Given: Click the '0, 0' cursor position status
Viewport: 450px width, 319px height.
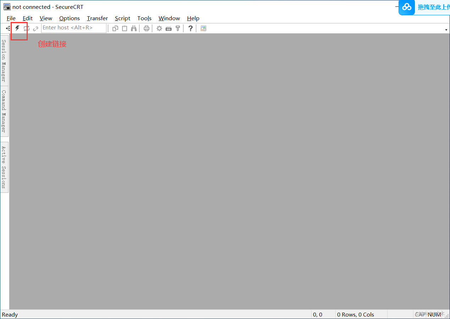Looking at the screenshot, I should tap(318, 314).
